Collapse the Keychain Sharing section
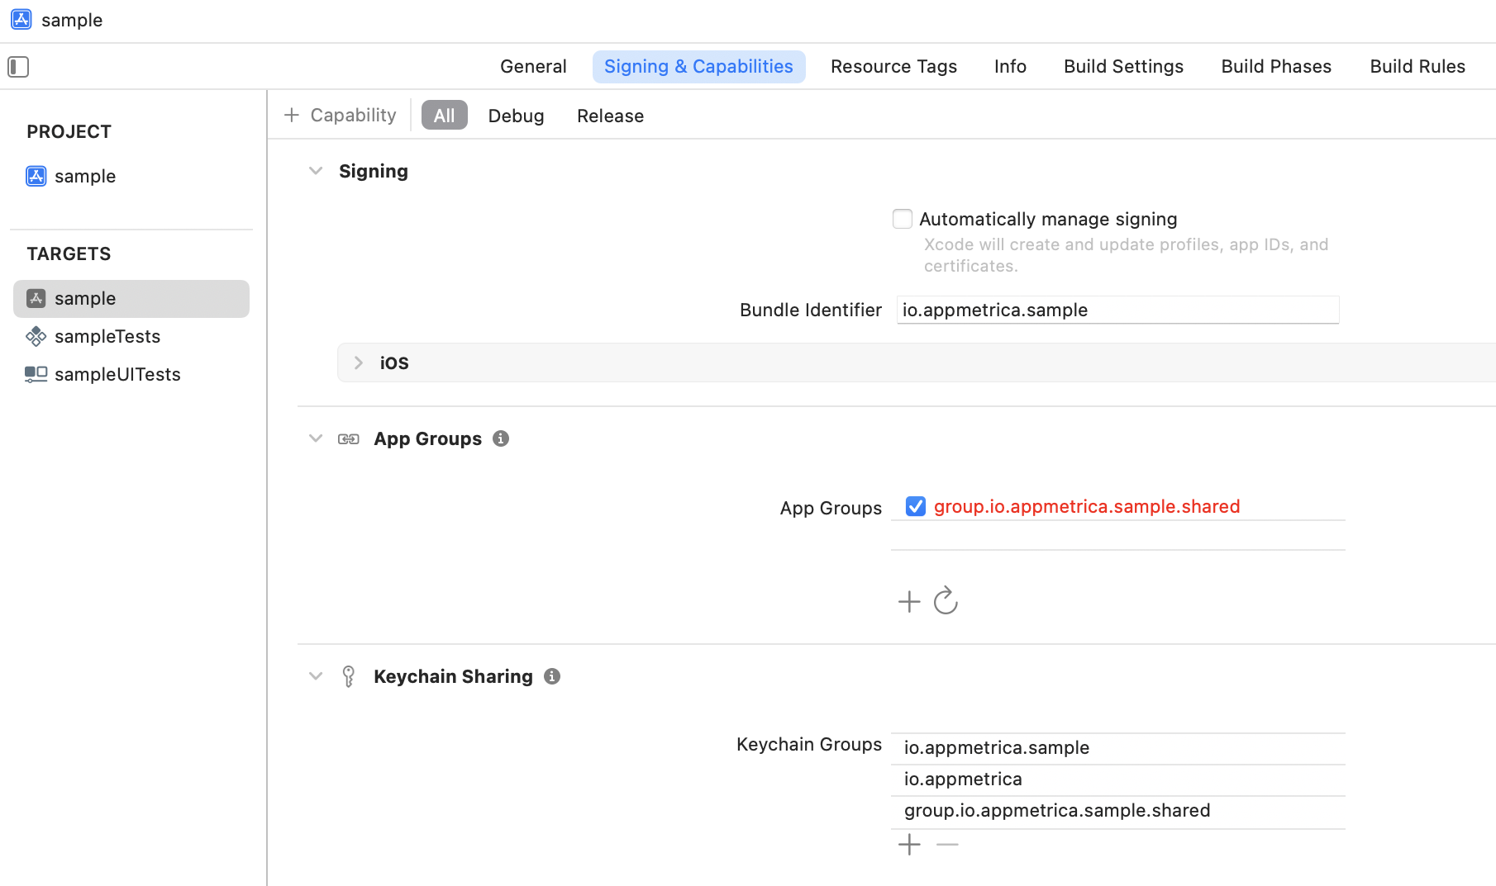The image size is (1496, 886). point(316,675)
